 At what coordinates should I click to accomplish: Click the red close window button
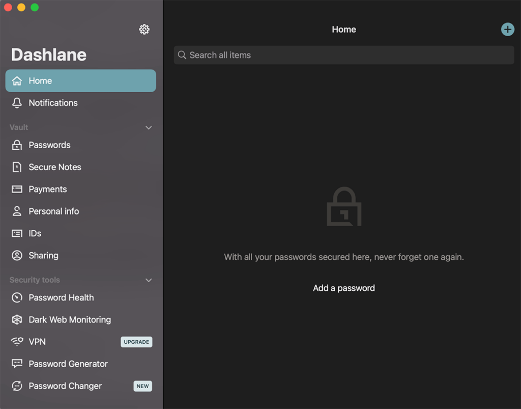pyautogui.click(x=8, y=7)
